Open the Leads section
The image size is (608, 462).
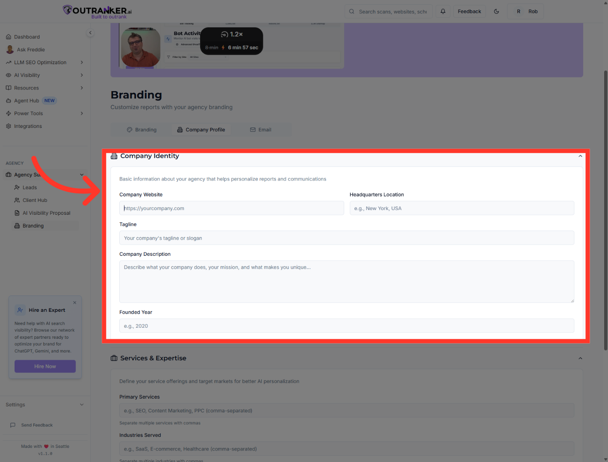pyautogui.click(x=29, y=187)
